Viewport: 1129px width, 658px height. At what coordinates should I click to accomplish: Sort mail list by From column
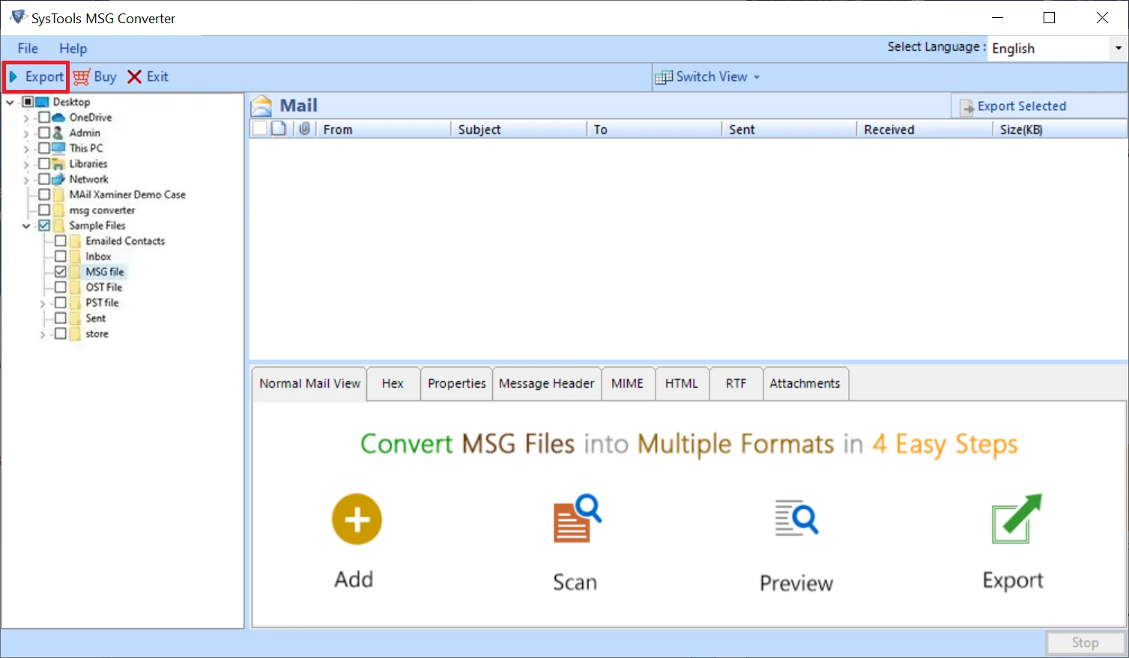[x=383, y=130]
